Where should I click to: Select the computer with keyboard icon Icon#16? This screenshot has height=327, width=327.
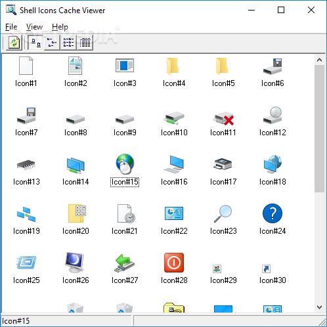(174, 164)
